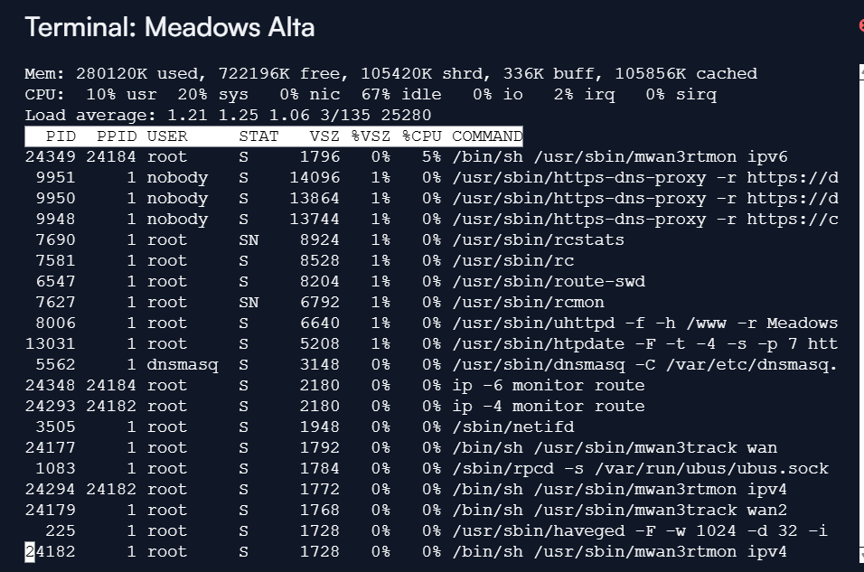The image size is (864, 572).
Task: Select the uhttpd process row
Action: click(431, 323)
